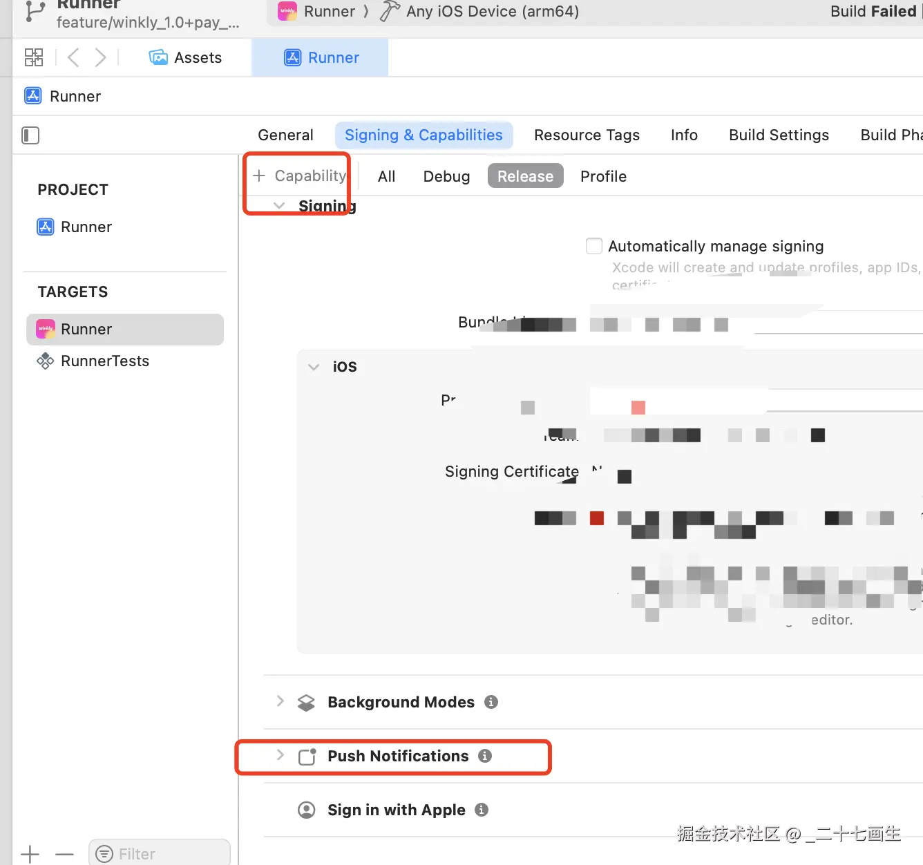Select the Profile configuration filter
The height and width of the screenshot is (865, 923).
pyautogui.click(x=603, y=176)
